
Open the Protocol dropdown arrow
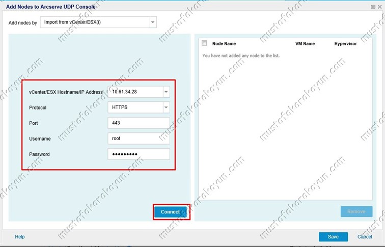tap(166, 107)
